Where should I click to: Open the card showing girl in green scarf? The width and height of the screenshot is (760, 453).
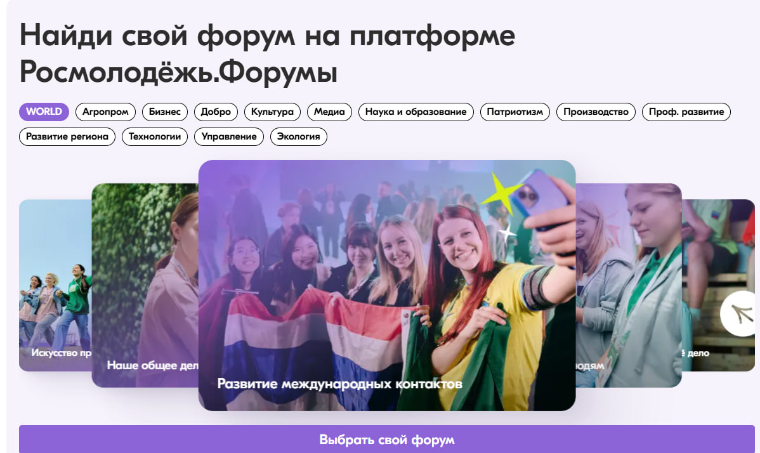pyautogui.click(x=629, y=286)
